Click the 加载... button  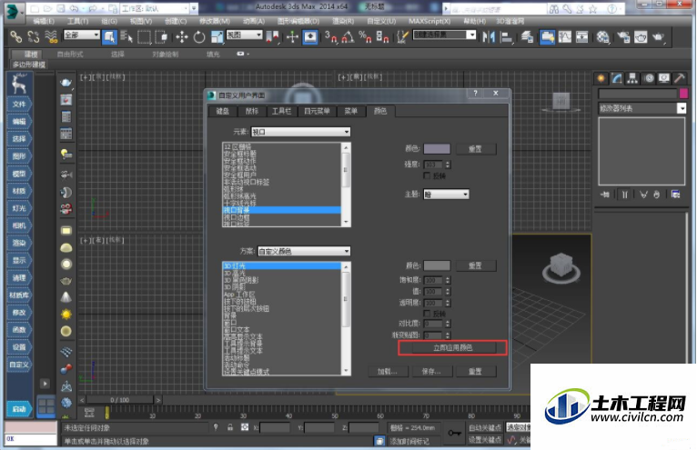click(x=388, y=372)
